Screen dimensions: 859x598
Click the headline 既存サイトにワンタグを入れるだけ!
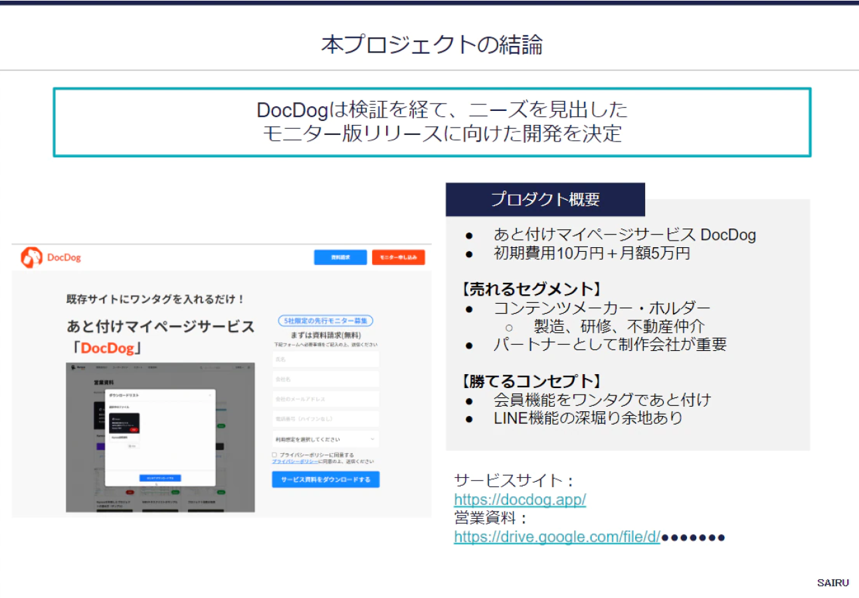pyautogui.click(x=157, y=299)
